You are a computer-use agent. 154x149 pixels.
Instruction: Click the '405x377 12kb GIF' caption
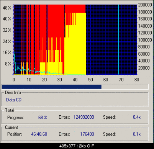point(77,146)
